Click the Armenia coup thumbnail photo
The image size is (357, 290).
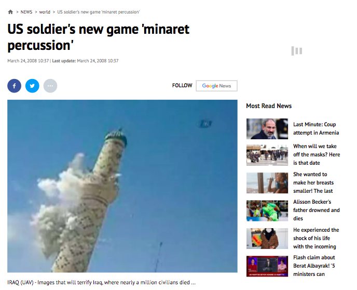point(267,129)
